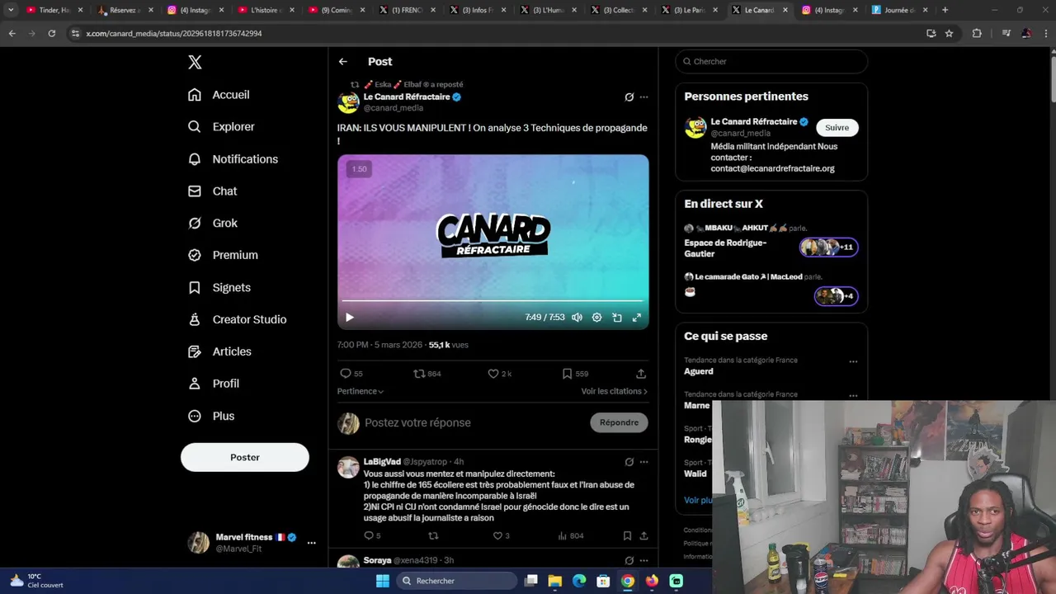Open the Aguerd trending topic
The height and width of the screenshot is (594, 1056).
pyautogui.click(x=699, y=371)
